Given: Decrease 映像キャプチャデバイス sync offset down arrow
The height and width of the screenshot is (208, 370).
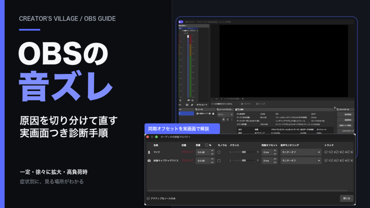Looking at the screenshot, I should 275,162.
